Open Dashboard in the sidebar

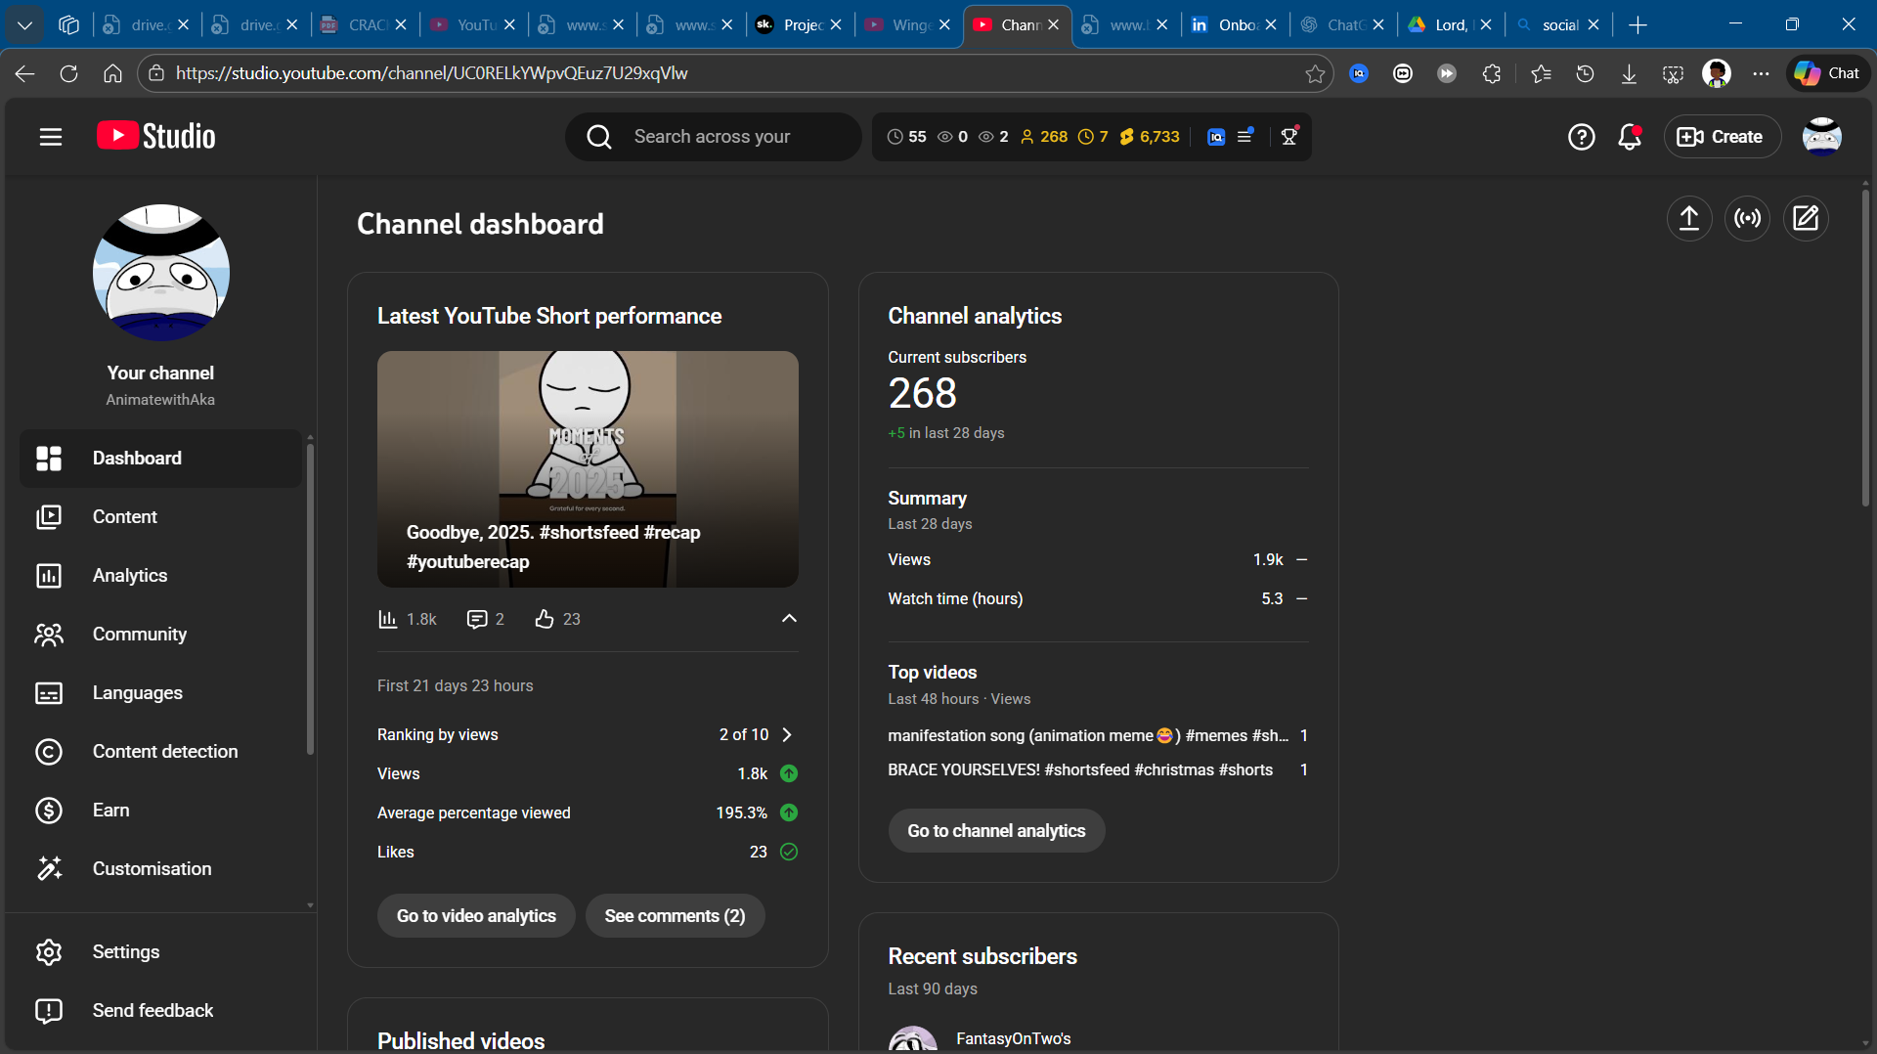[160, 459]
